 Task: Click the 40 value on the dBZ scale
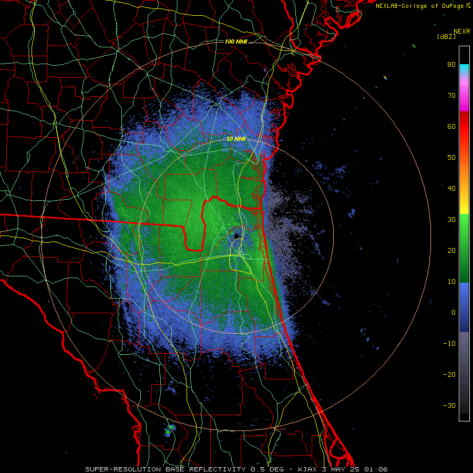[x=451, y=189]
